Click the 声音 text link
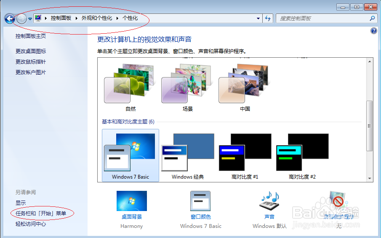Viewport: 381px width, 238px height. (269, 217)
